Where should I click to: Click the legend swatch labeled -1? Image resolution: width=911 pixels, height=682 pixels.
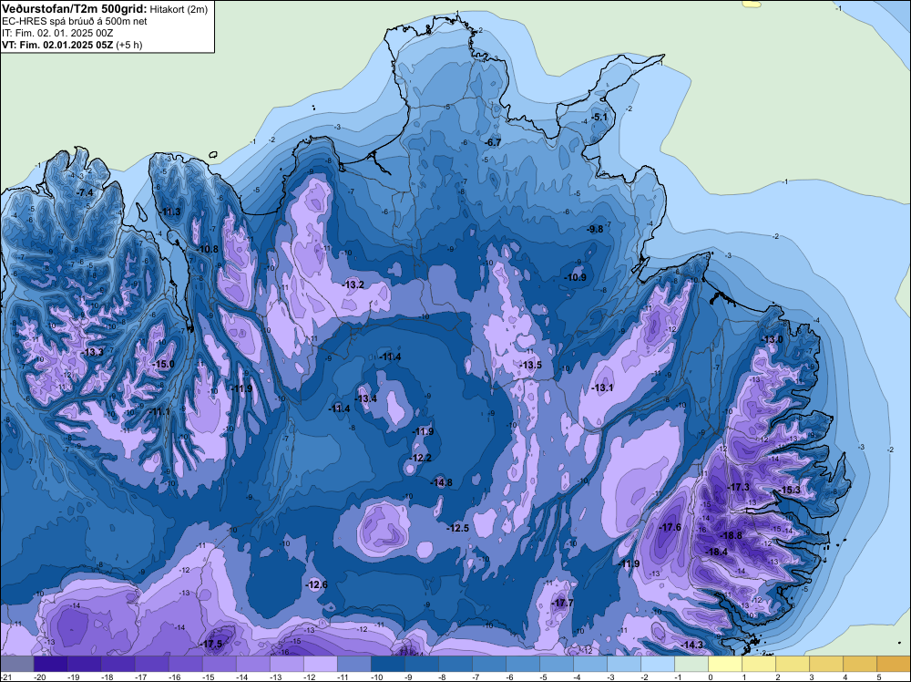tap(691, 664)
